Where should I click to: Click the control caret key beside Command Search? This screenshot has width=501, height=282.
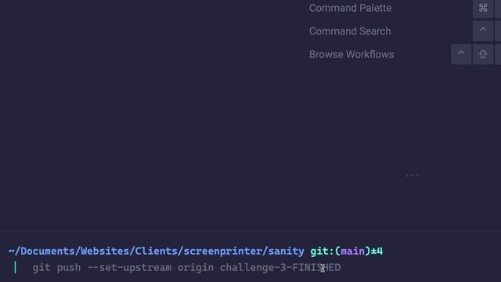pyautogui.click(x=483, y=31)
